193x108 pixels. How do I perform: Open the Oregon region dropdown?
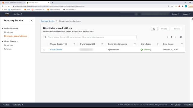point(176,14)
